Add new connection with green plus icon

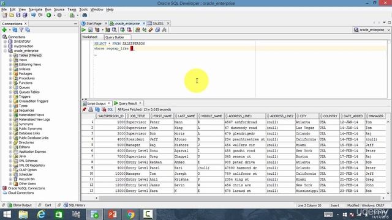4,30
